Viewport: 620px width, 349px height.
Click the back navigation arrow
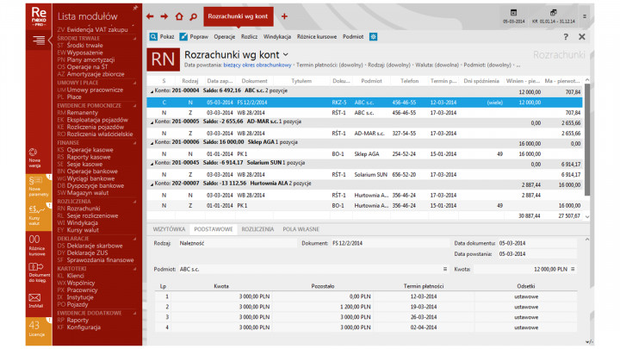click(x=151, y=16)
